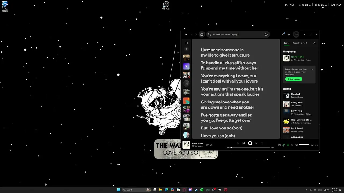The image size is (344, 193).
Task: Go back with Spotify's left arrow
Action: tap(192, 34)
